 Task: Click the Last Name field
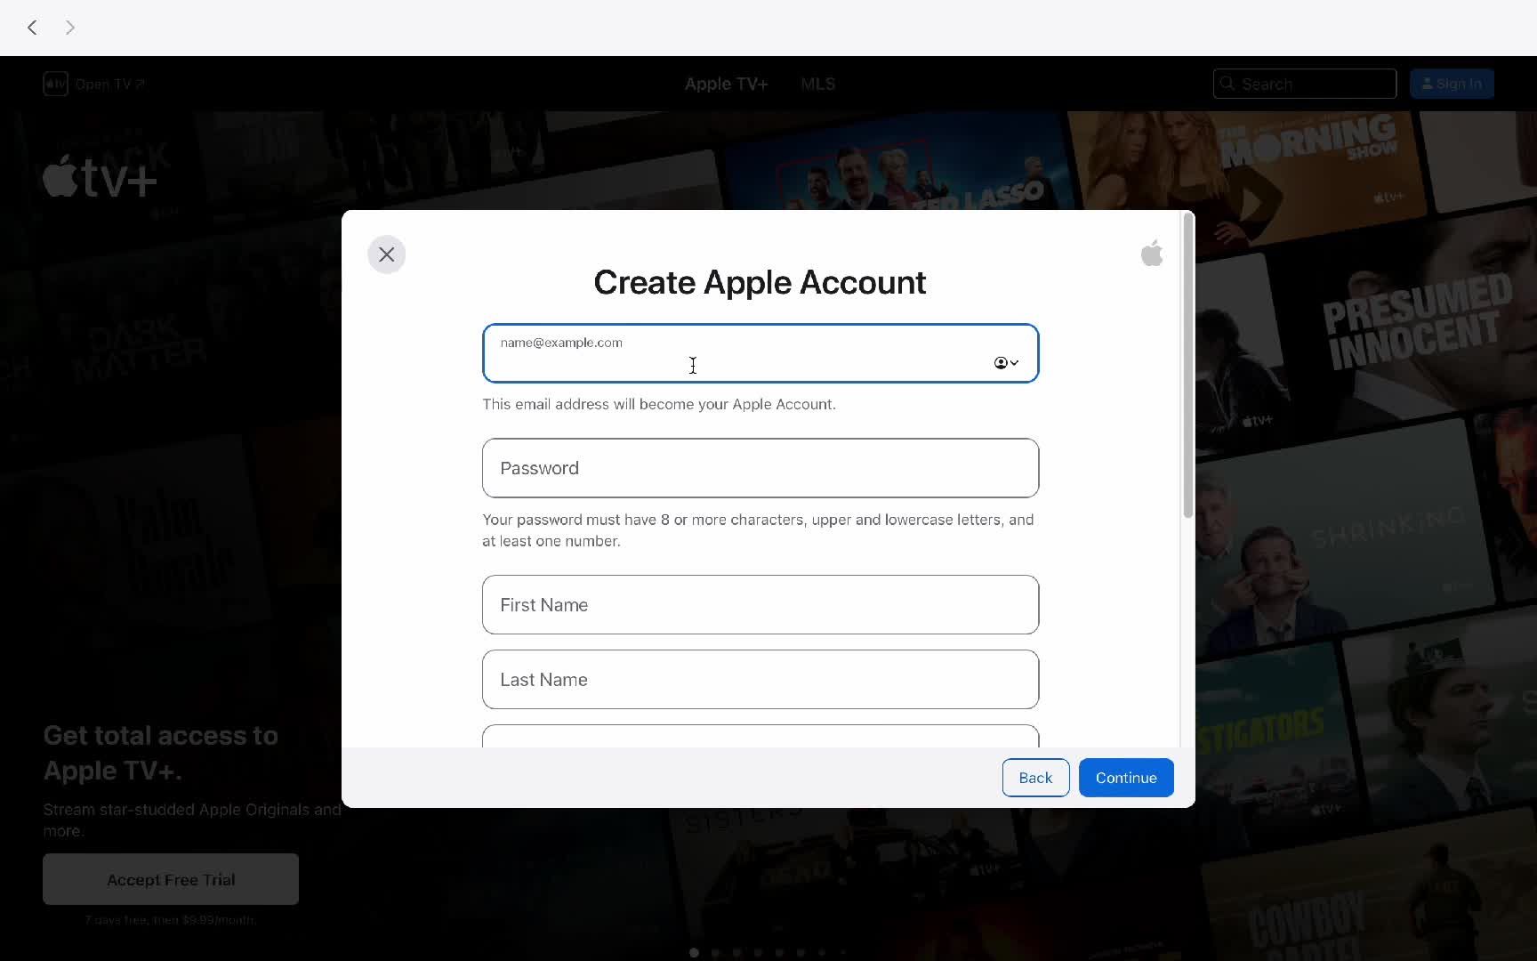760,680
